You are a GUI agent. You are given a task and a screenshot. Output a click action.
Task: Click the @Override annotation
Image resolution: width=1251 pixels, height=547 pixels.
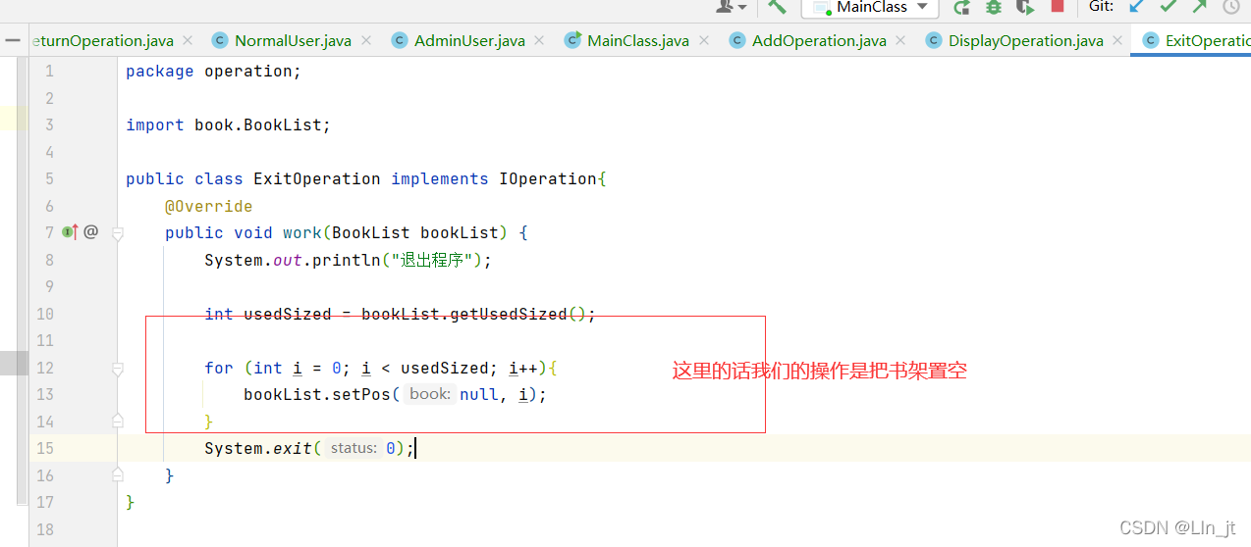coord(209,206)
